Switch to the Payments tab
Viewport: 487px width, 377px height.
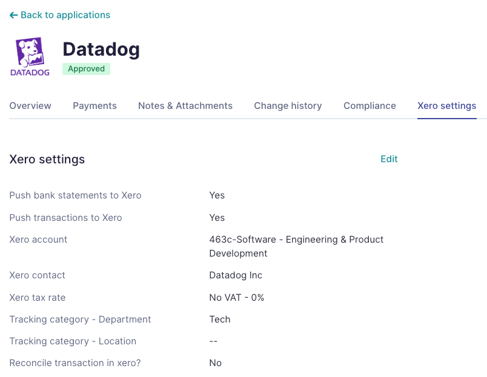94,106
